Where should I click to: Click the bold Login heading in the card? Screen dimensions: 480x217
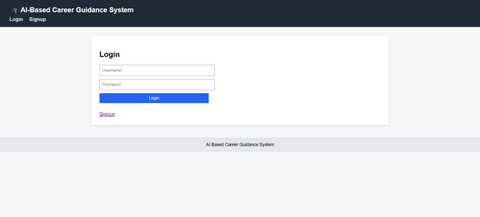click(x=109, y=54)
